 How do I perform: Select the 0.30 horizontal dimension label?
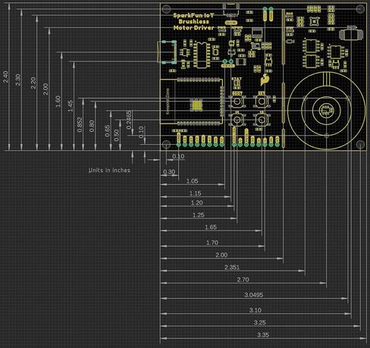pyautogui.click(x=169, y=172)
